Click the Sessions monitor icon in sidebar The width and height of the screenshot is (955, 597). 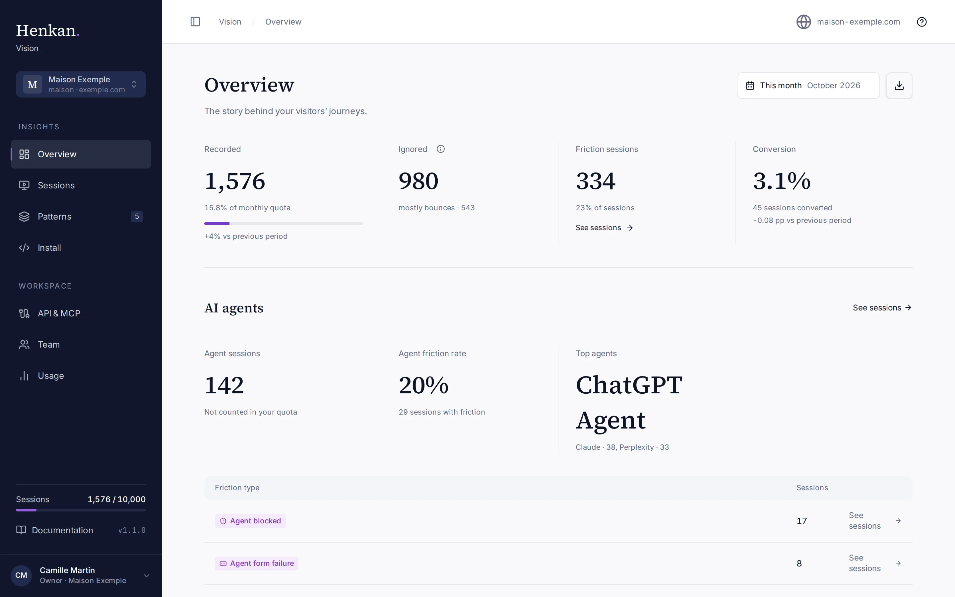pos(25,185)
